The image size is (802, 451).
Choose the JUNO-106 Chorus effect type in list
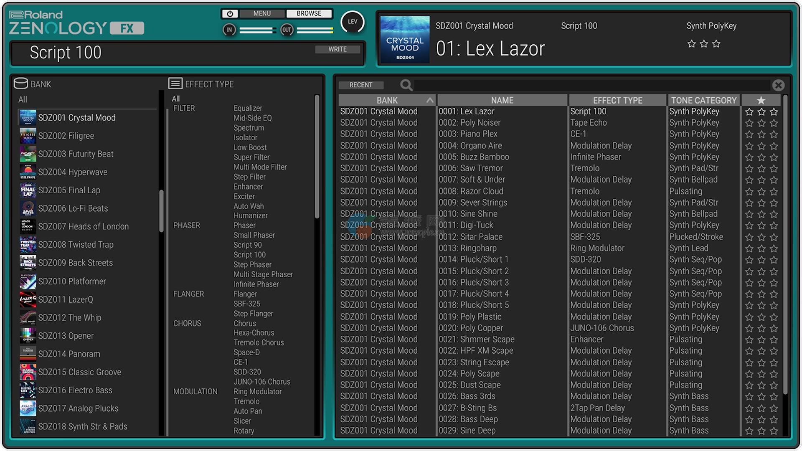261,382
